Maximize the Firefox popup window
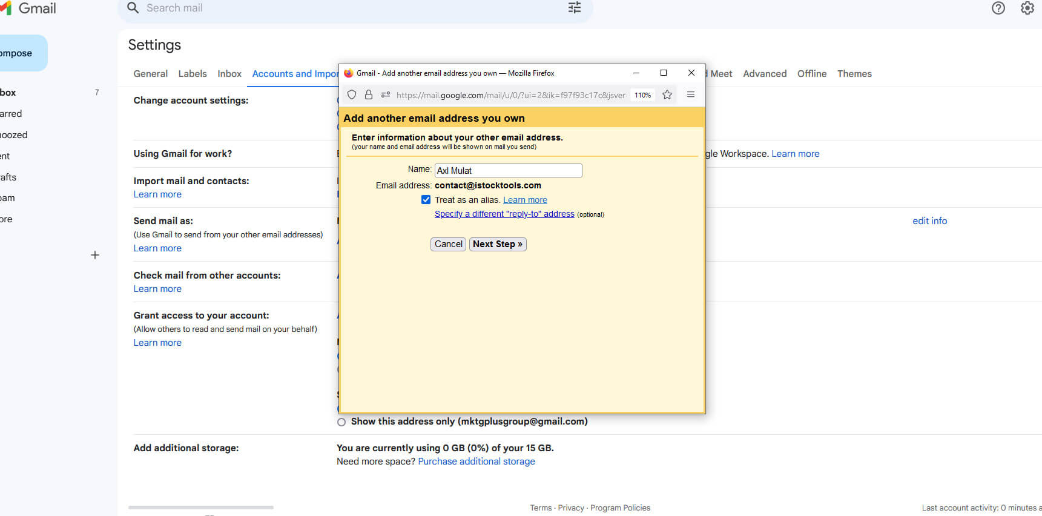 coord(664,73)
